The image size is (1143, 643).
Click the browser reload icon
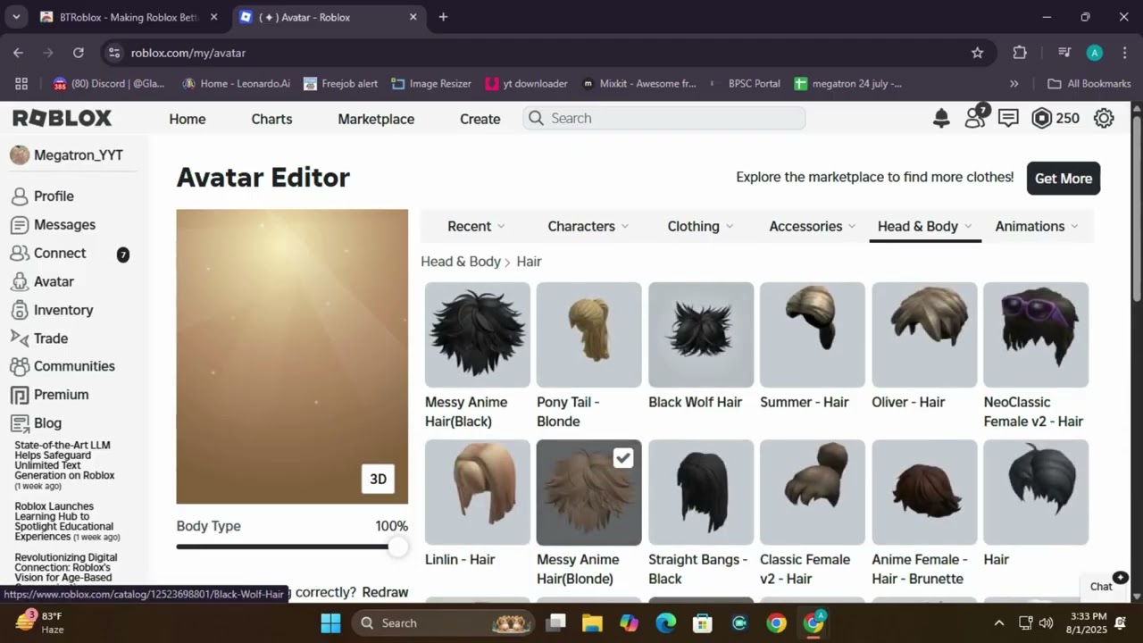79,53
